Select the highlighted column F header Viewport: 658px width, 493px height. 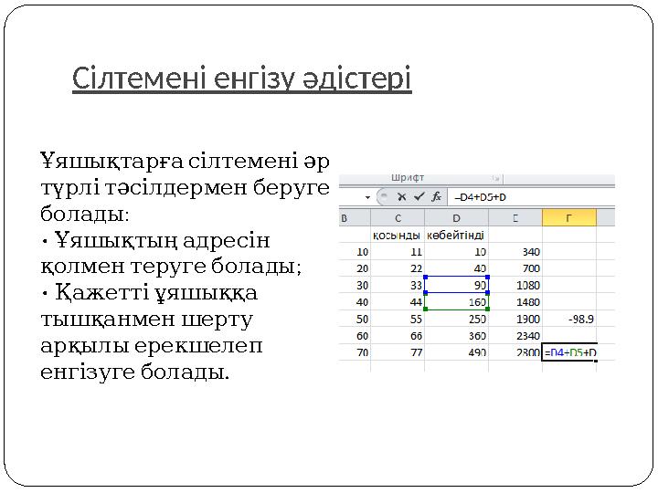point(569,218)
